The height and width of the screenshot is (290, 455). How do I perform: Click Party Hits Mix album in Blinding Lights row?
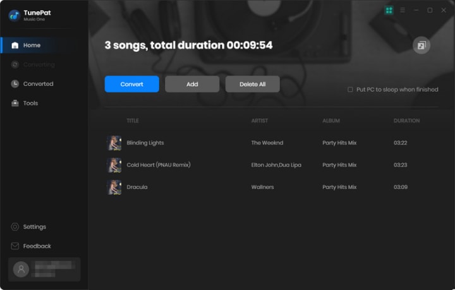339,143
